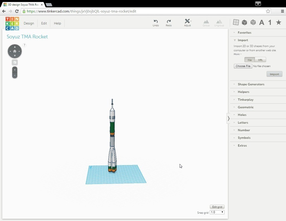
Task: Rotate view up with the top arrow
Action: point(15,47)
